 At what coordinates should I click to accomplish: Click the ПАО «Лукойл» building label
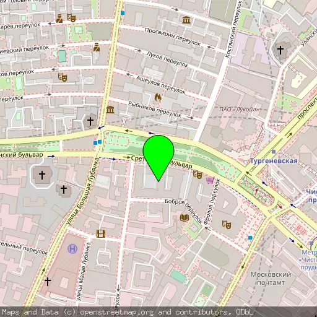(239, 110)
